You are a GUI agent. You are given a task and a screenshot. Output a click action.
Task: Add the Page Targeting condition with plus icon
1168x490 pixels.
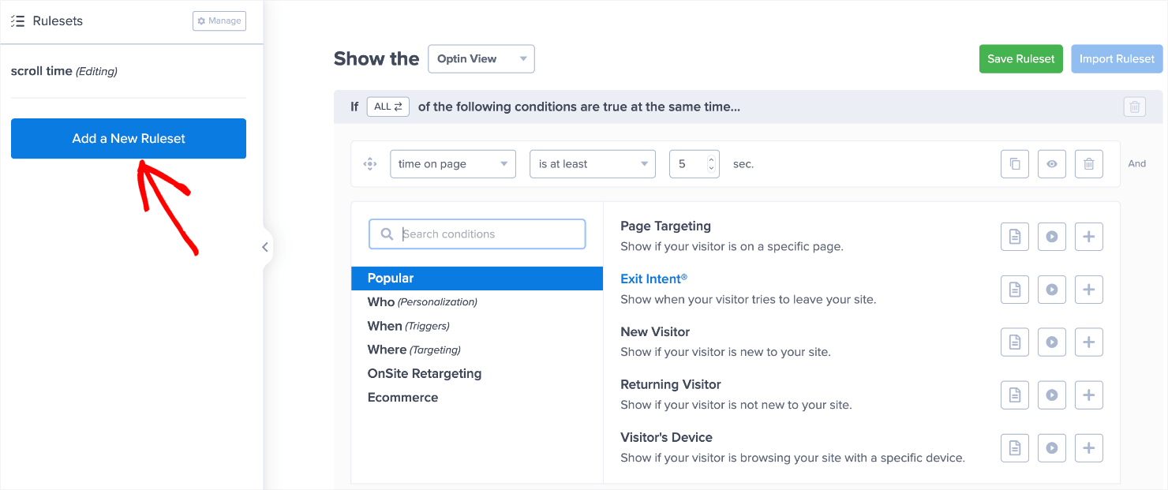[1088, 237]
